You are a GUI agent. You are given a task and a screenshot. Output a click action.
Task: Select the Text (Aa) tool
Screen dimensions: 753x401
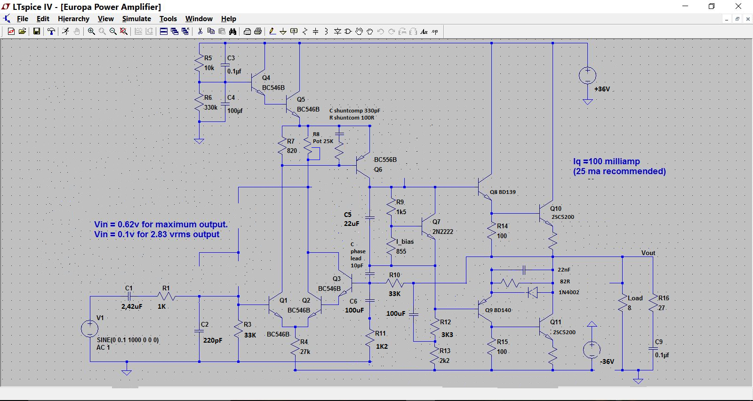[x=424, y=32]
